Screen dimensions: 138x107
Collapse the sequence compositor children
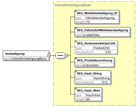[x=66, y=55]
